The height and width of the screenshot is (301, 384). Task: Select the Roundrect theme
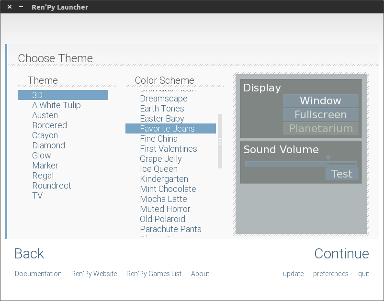pyautogui.click(x=51, y=186)
